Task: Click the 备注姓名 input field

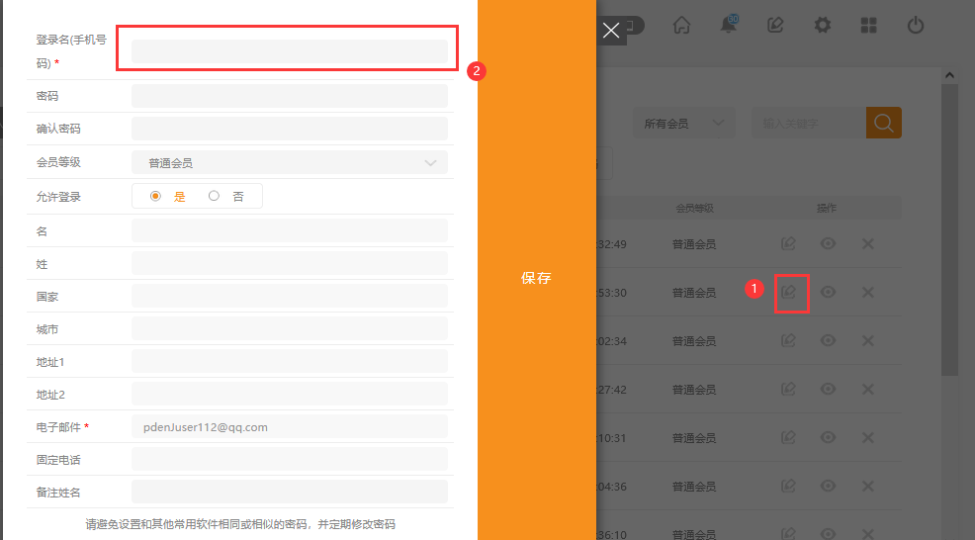Action: 289,493
